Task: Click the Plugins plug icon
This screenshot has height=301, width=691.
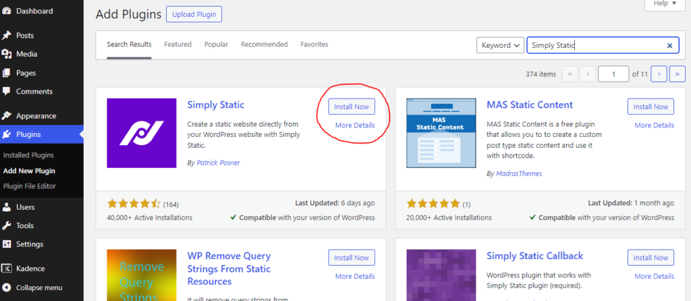Action: coord(6,134)
